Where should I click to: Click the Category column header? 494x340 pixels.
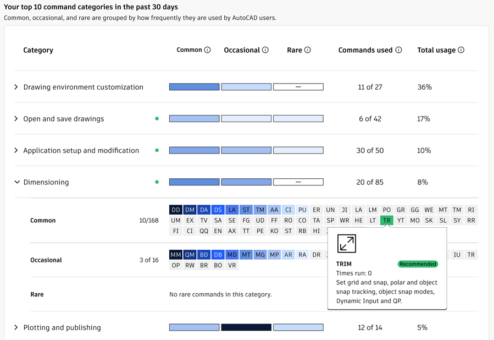[38, 50]
